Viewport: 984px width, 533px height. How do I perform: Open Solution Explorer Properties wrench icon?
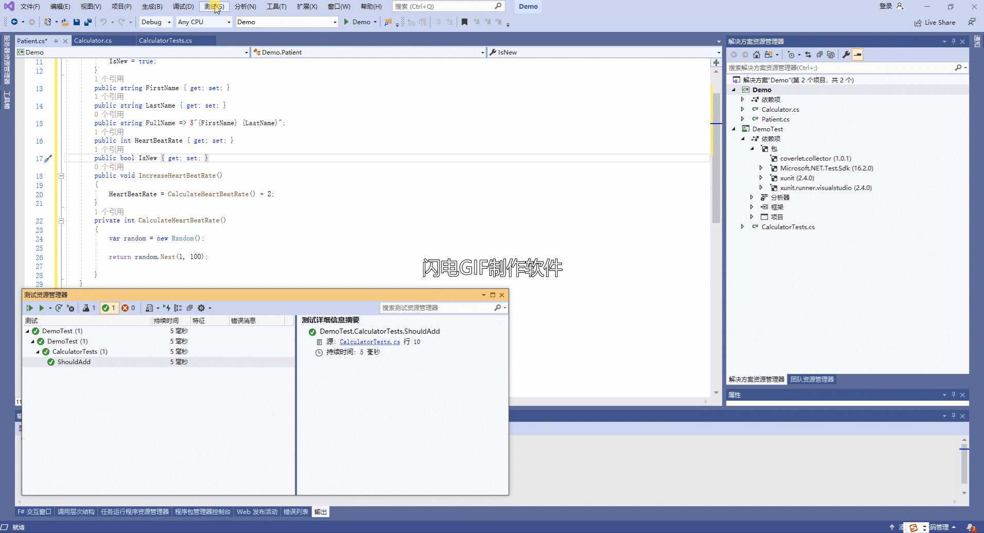coord(846,55)
